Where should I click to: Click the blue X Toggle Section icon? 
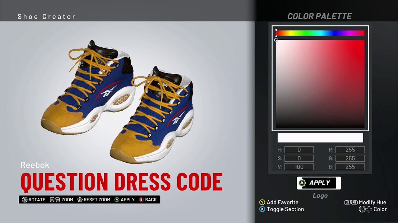point(262,209)
